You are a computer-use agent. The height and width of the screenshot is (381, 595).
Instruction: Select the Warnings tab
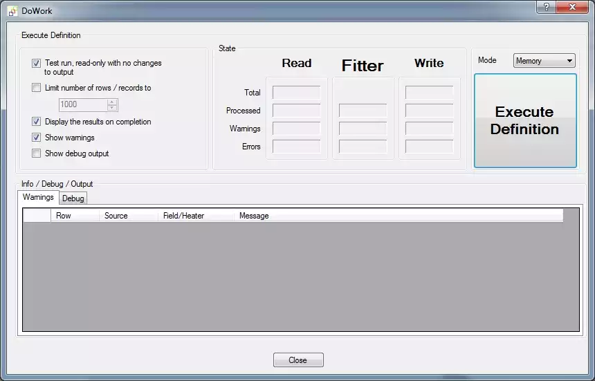coord(38,198)
